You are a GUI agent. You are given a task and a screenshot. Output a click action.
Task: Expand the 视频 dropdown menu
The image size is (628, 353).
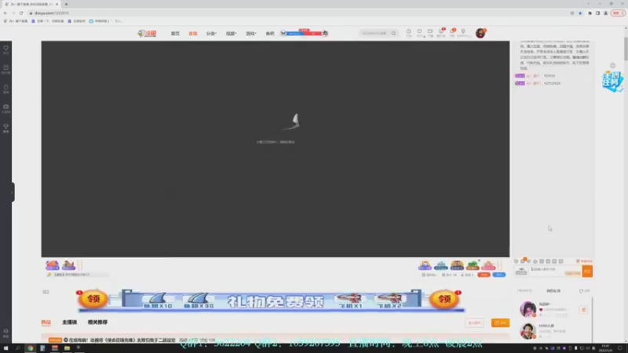tap(231, 34)
